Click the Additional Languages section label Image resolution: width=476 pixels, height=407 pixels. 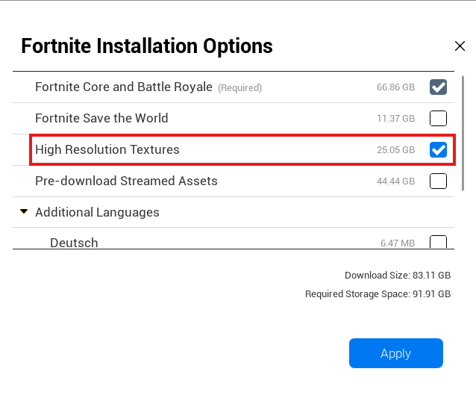(x=97, y=212)
